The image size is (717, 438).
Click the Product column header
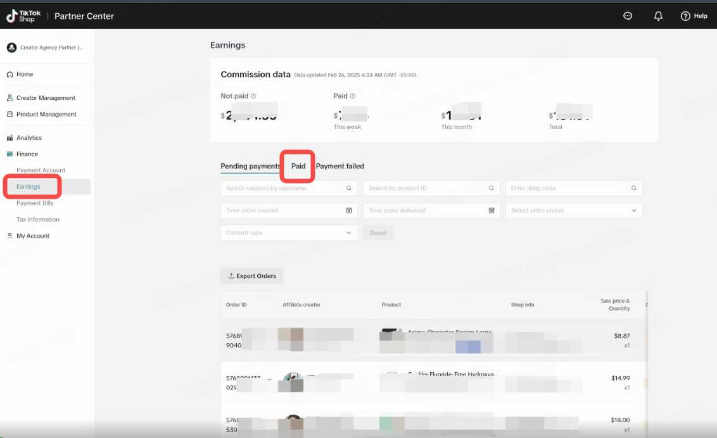click(391, 304)
